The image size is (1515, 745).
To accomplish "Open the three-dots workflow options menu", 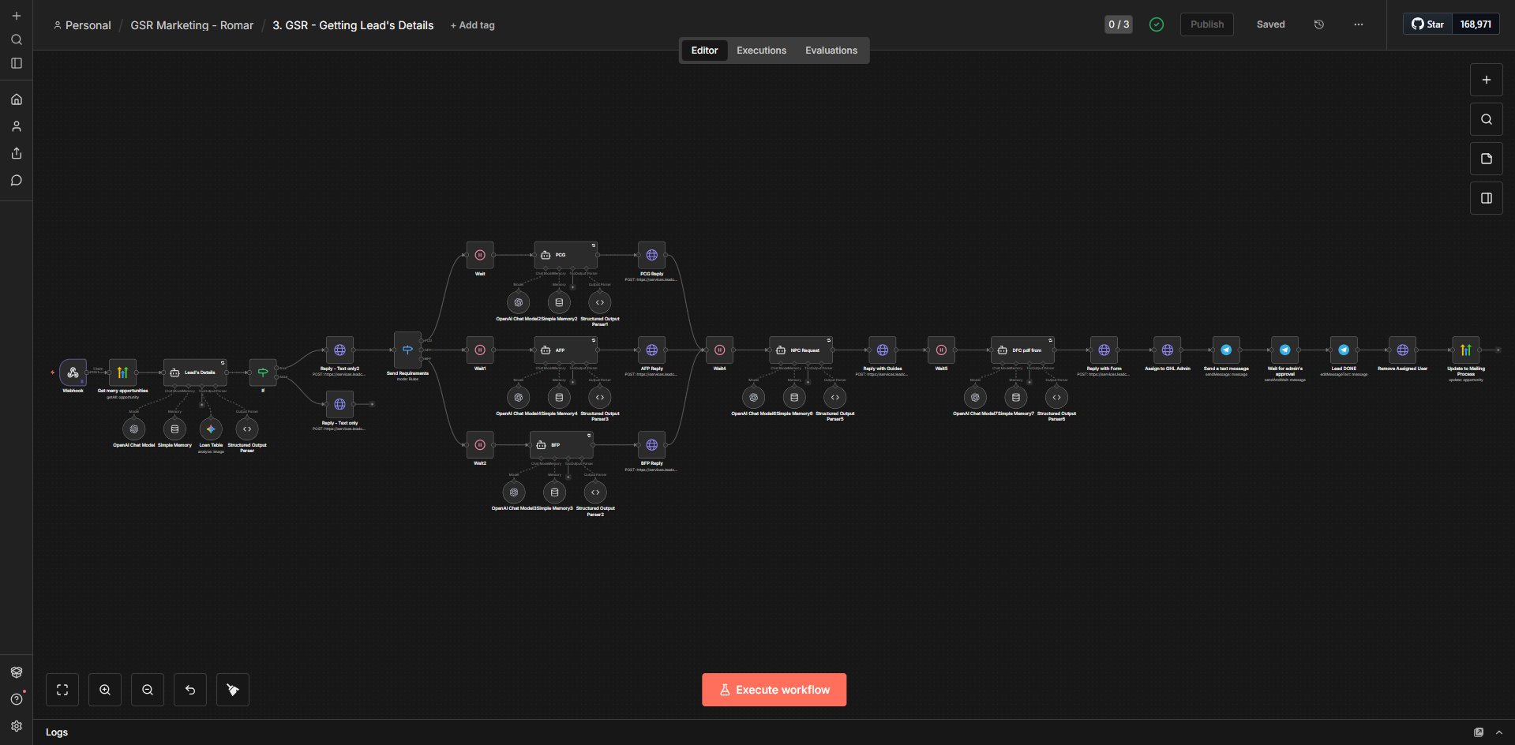I will (1358, 24).
